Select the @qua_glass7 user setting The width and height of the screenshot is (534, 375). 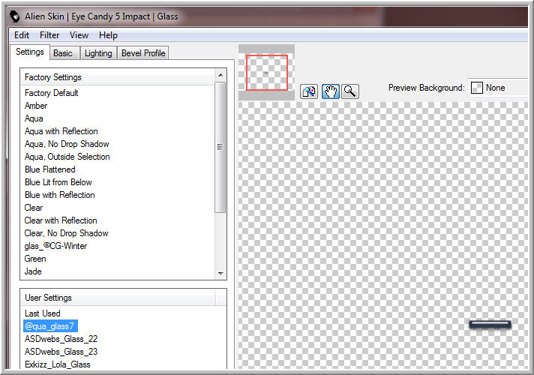coord(50,326)
